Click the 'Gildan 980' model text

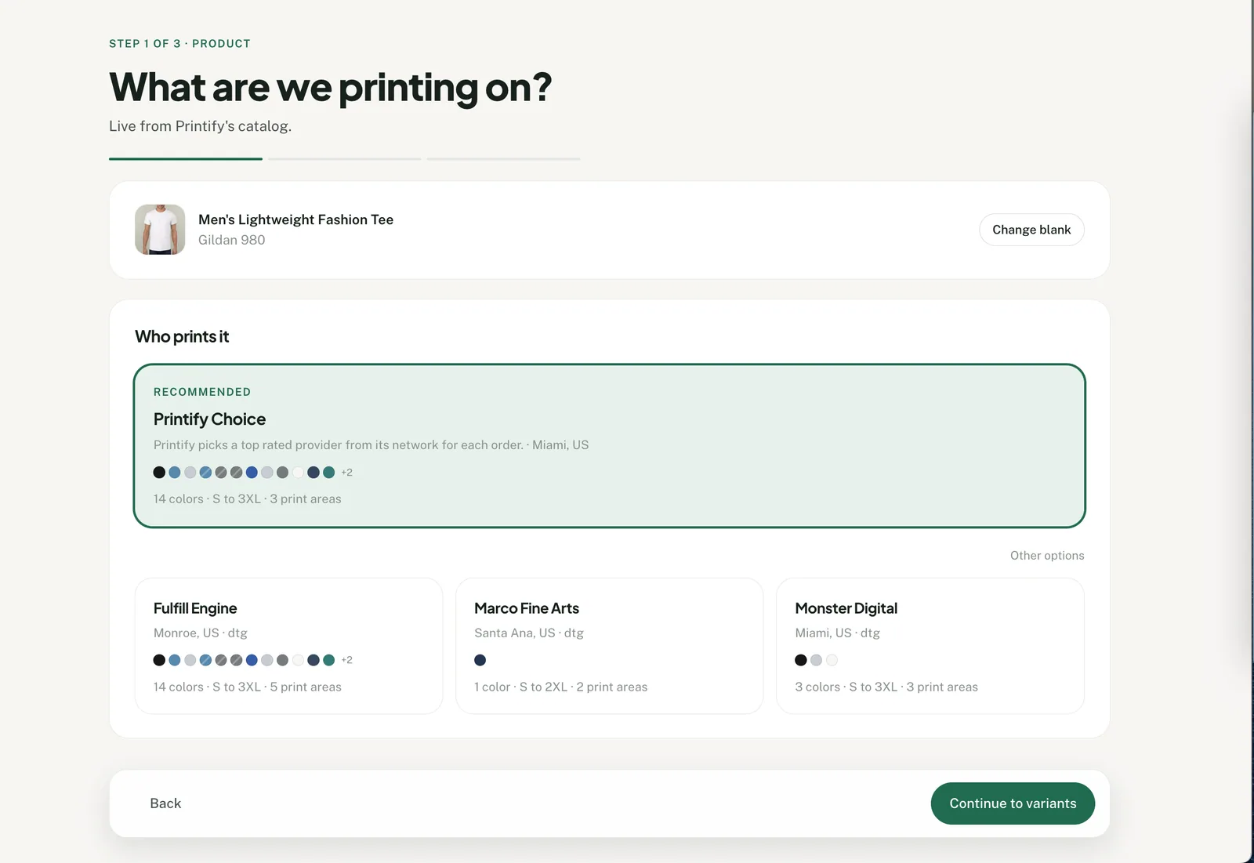pyautogui.click(x=231, y=240)
